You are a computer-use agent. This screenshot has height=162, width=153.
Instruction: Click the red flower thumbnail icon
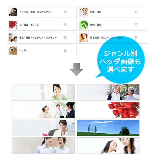tap(13, 25)
